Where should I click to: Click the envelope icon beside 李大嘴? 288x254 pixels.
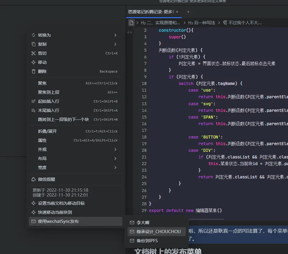pyautogui.click(x=132, y=223)
